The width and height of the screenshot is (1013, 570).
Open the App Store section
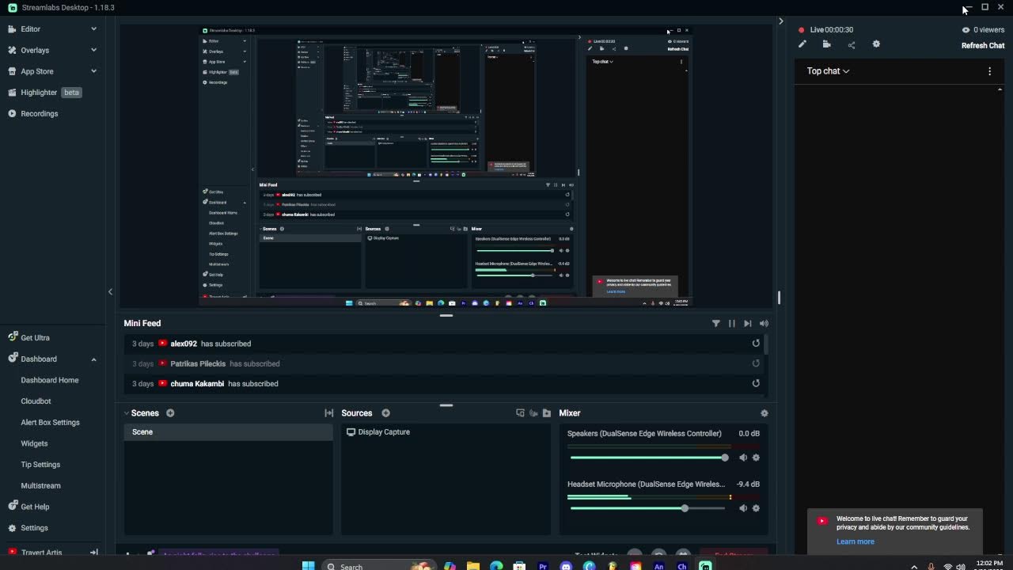(x=36, y=71)
